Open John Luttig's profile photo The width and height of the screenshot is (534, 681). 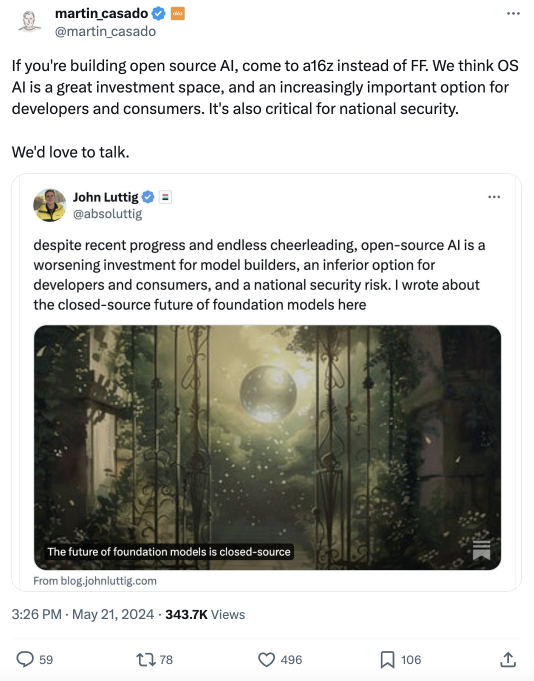pos(49,205)
